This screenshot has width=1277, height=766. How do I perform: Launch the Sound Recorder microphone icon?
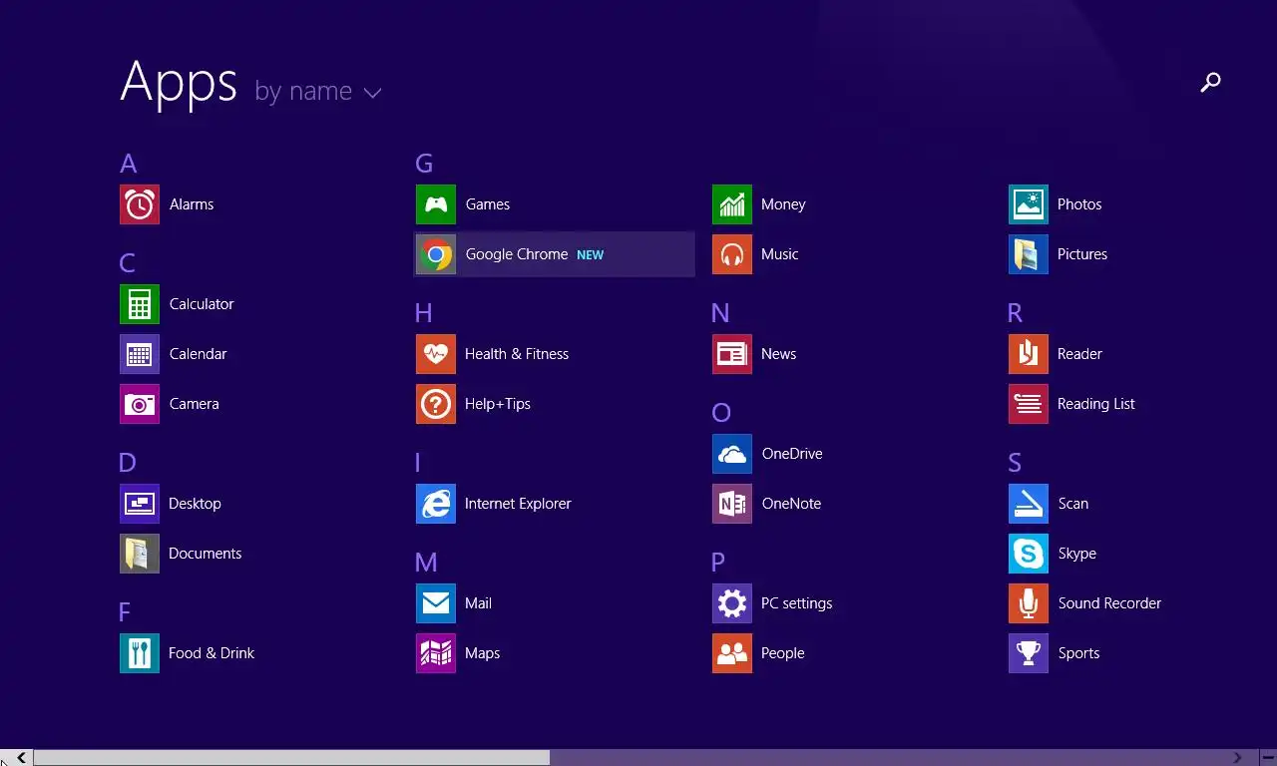click(1029, 603)
